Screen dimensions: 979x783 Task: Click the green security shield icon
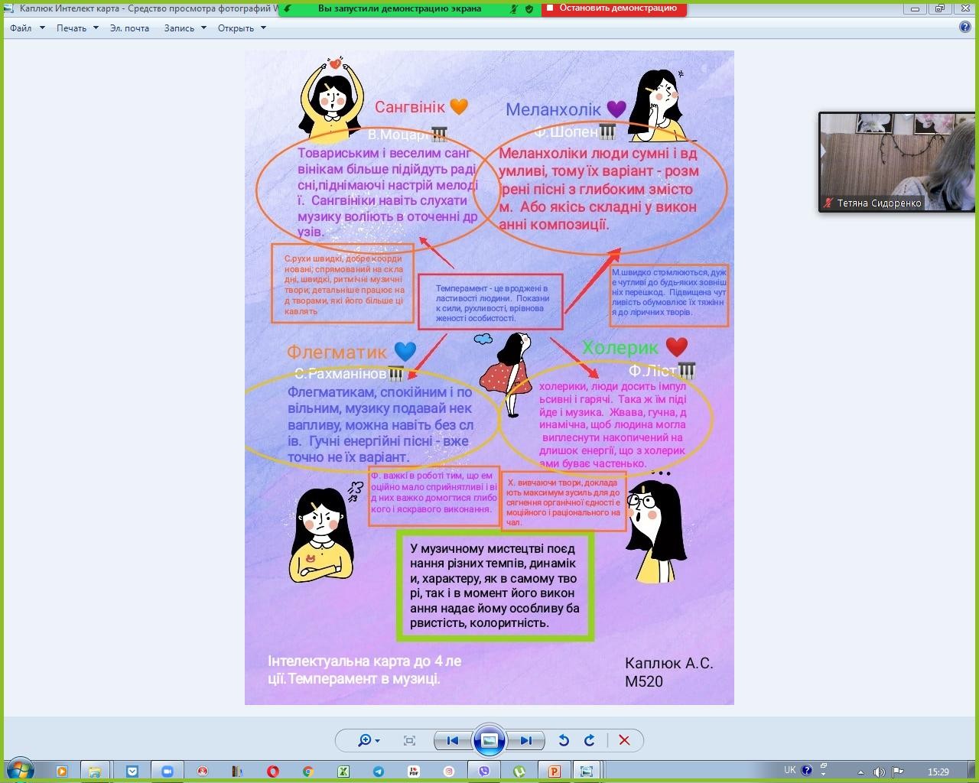click(x=529, y=9)
